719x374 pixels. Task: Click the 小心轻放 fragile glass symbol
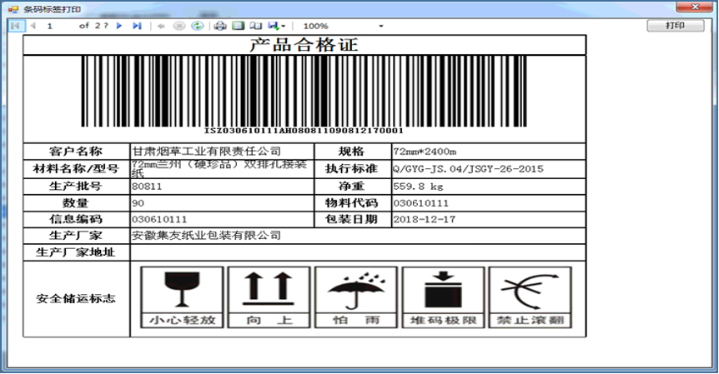[182, 297]
